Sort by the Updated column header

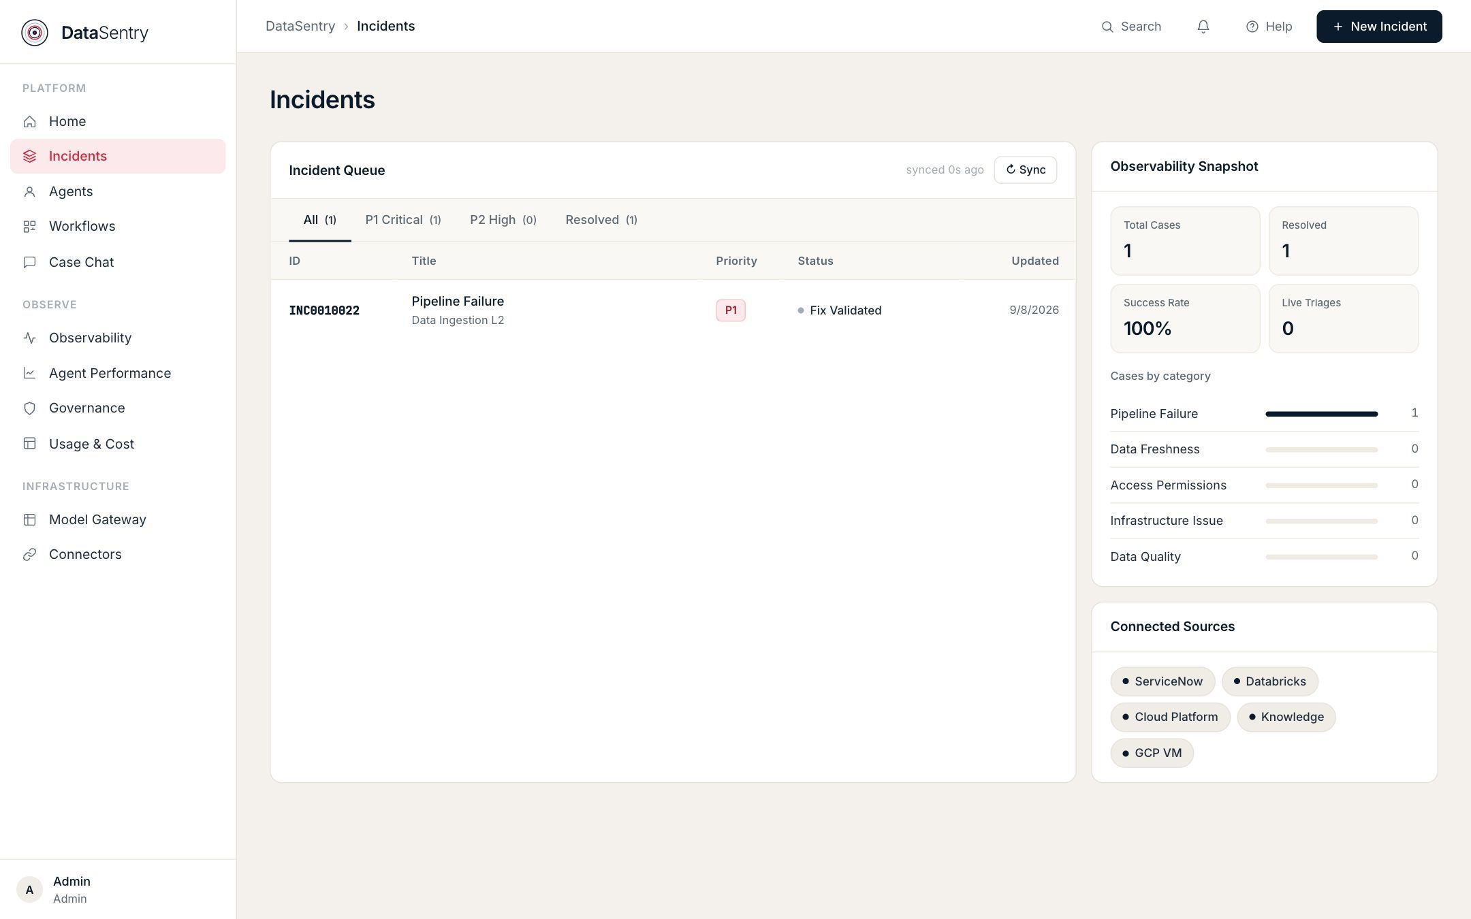coord(1035,261)
